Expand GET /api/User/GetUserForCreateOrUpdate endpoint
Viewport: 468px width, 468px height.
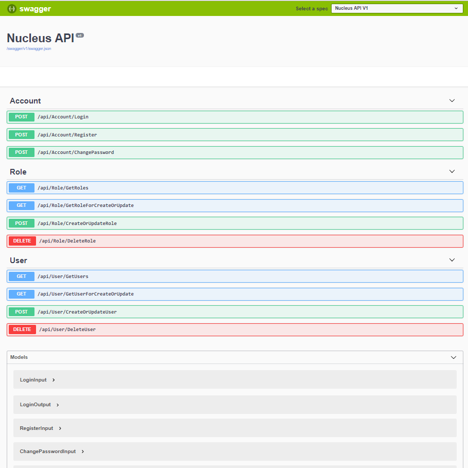tap(235, 294)
